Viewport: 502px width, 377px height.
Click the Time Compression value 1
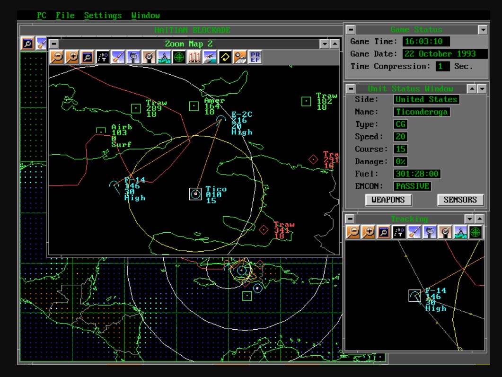point(443,67)
